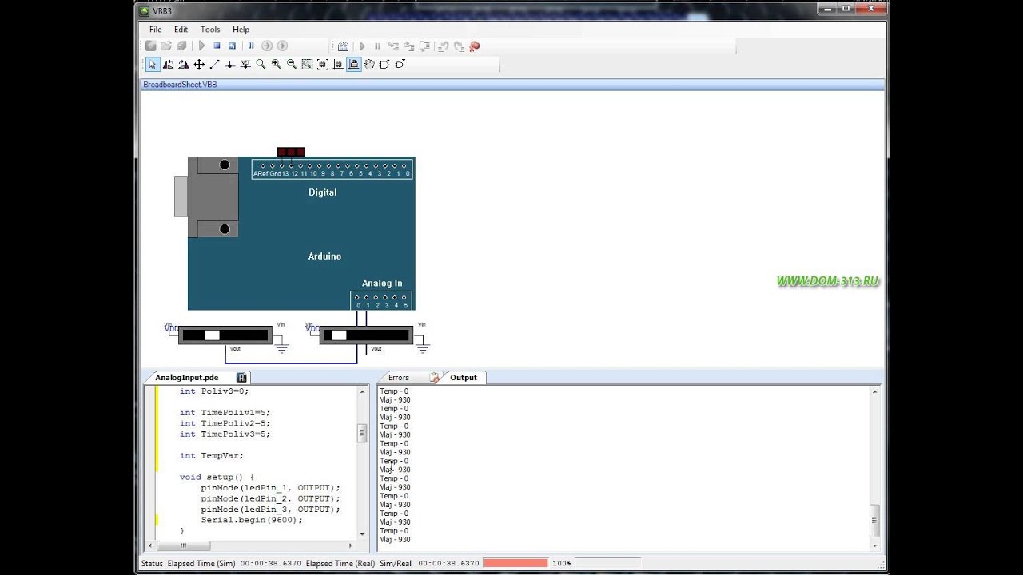Click the add logic gate component icon
This screenshot has height=575, width=1023.
(x=384, y=65)
